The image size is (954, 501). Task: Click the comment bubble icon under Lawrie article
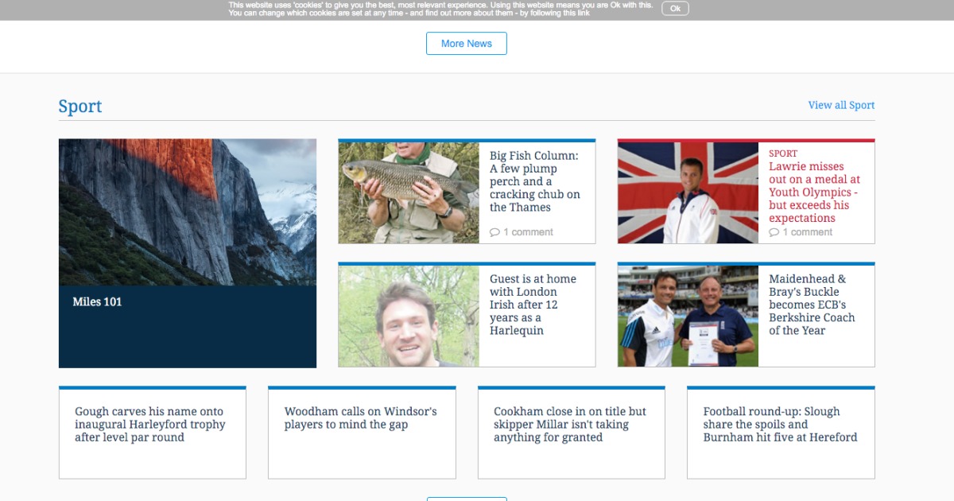pos(774,232)
